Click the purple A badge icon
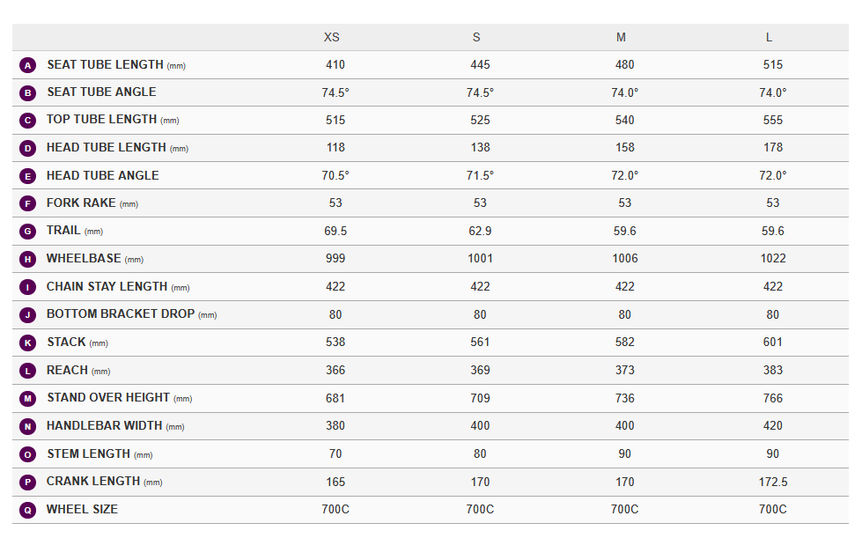Image resolution: width=862 pixels, height=538 pixels. pos(28,65)
